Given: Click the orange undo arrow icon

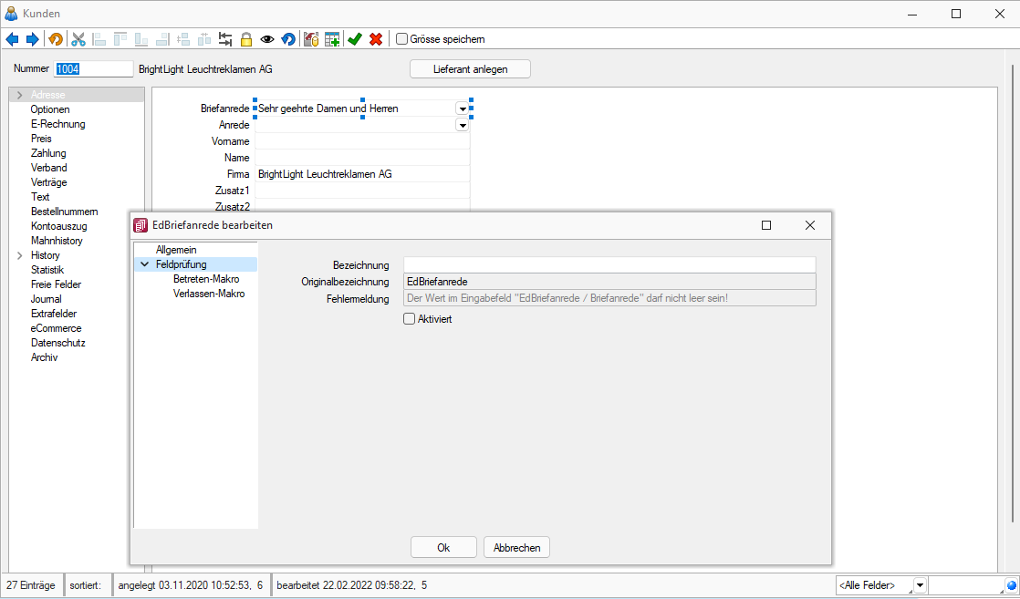Looking at the screenshot, I should [56, 39].
